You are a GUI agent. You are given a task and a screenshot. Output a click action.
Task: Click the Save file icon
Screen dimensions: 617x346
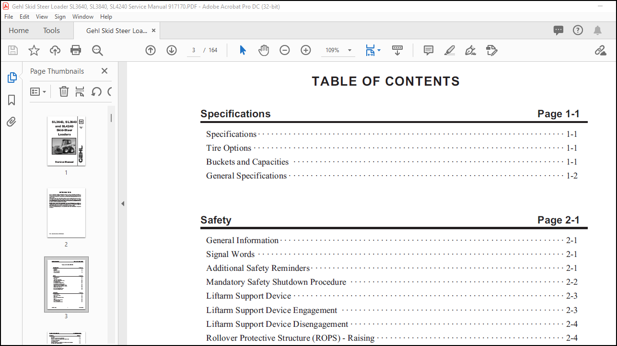(13, 50)
